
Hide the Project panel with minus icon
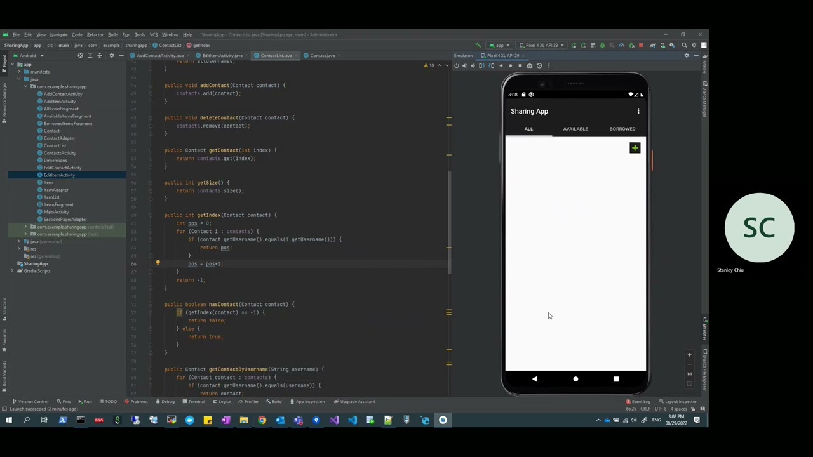[x=121, y=56]
